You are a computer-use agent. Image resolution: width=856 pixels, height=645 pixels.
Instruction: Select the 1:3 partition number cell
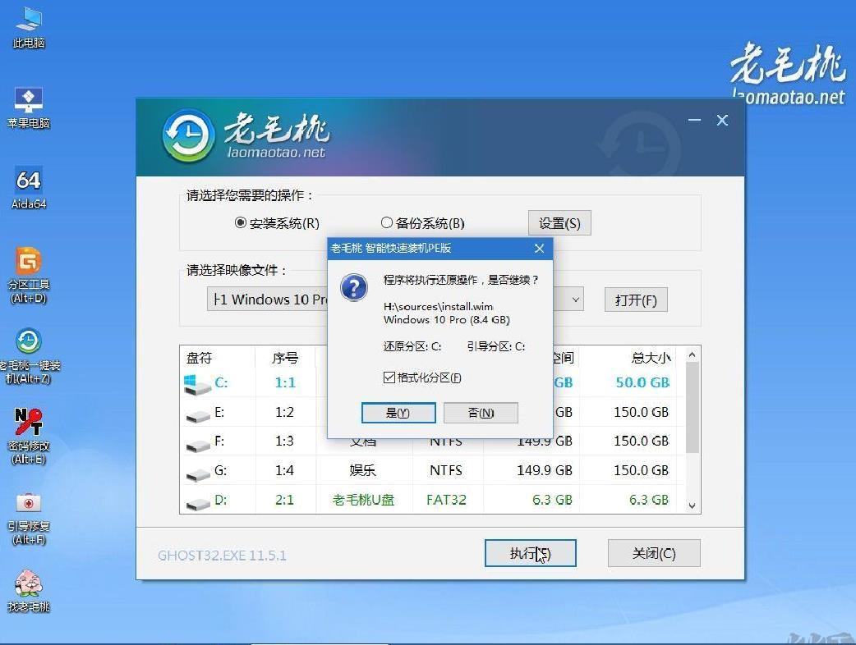284,441
